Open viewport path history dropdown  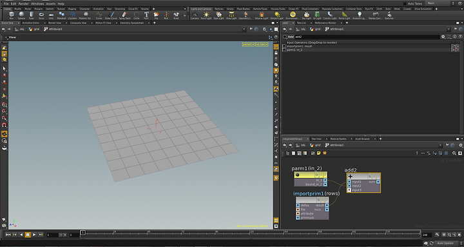[x=244, y=29]
